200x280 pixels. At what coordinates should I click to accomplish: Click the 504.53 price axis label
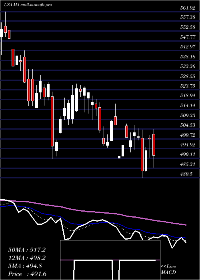[187, 125]
